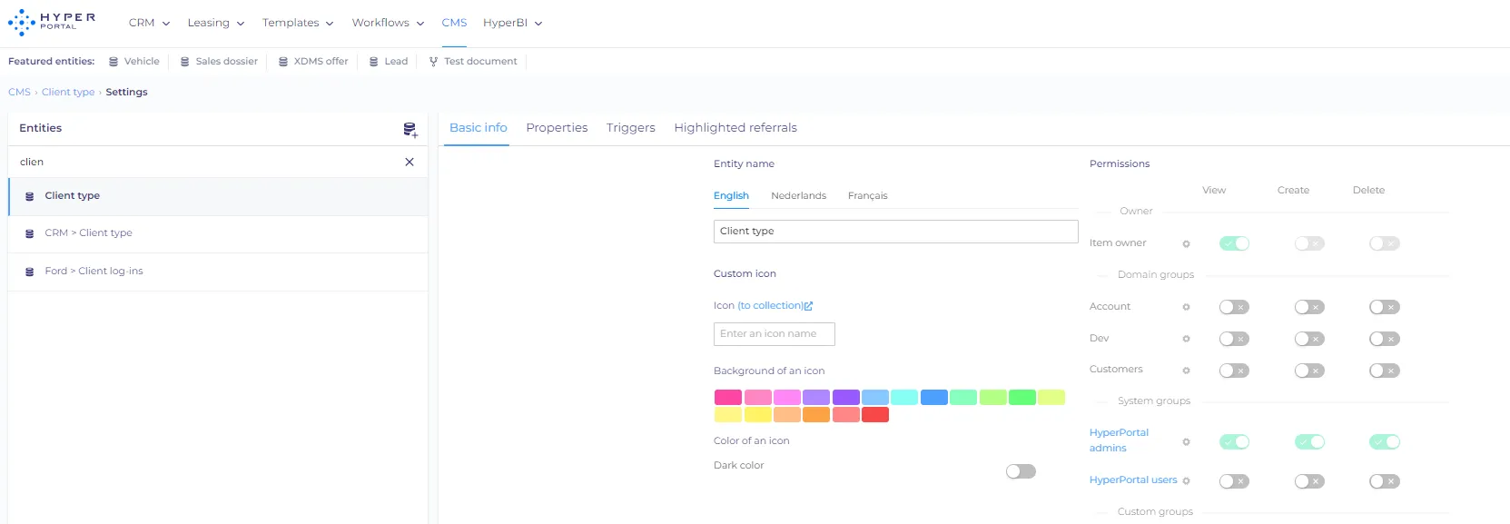The height and width of the screenshot is (524, 1510).
Task: Open the Triggers tab
Action: tap(631, 128)
